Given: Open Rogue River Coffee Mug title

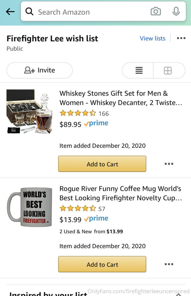Looking at the screenshot, I should pyautogui.click(x=121, y=193).
